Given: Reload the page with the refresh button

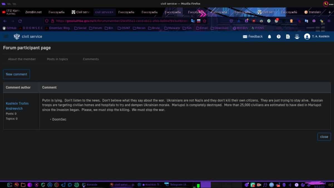Looking at the screenshot, I should coord(20,21).
